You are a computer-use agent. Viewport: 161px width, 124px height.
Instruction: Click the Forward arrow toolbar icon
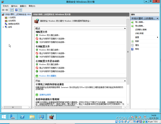(7, 10)
